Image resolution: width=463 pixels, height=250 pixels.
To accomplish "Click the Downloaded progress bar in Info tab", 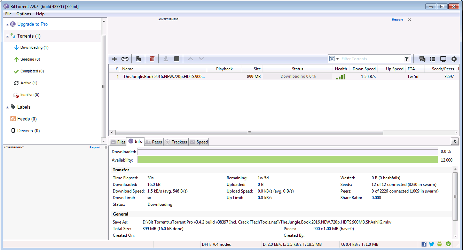I will coord(288,151).
